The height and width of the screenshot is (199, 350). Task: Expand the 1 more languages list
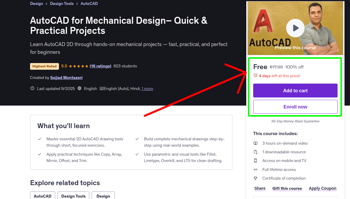click(147, 89)
